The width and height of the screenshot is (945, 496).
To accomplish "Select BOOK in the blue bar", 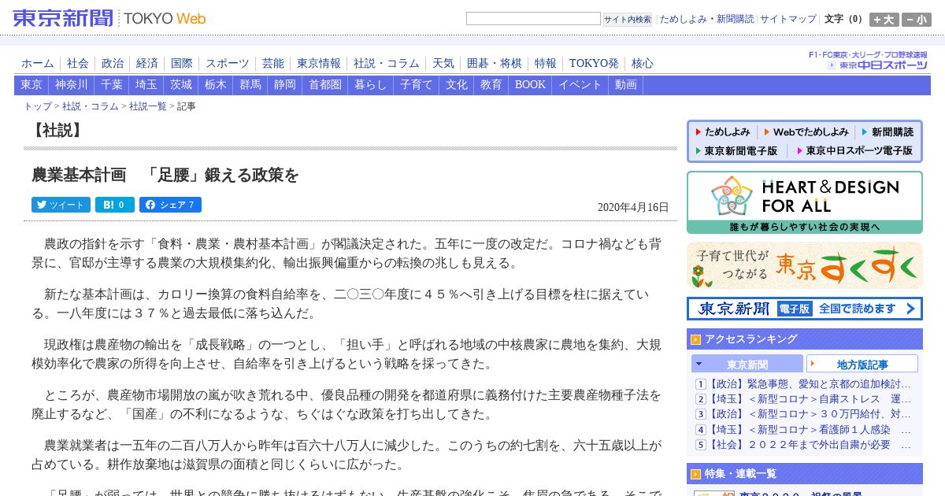I will pyautogui.click(x=530, y=85).
